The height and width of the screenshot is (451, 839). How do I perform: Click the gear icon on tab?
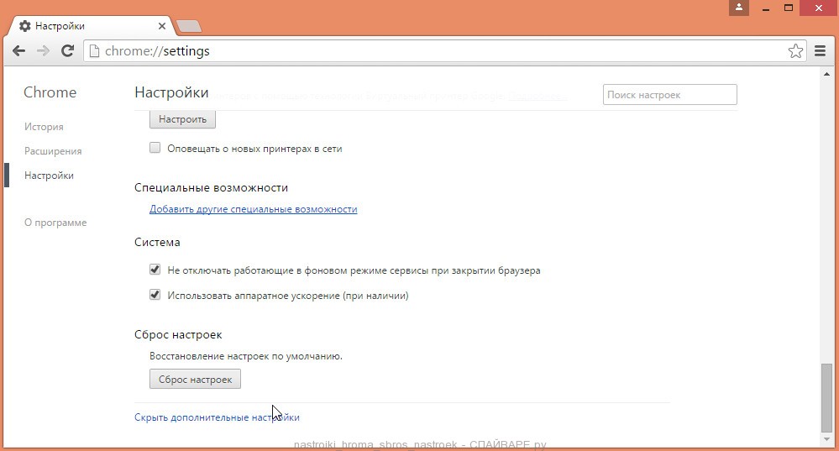(24, 26)
